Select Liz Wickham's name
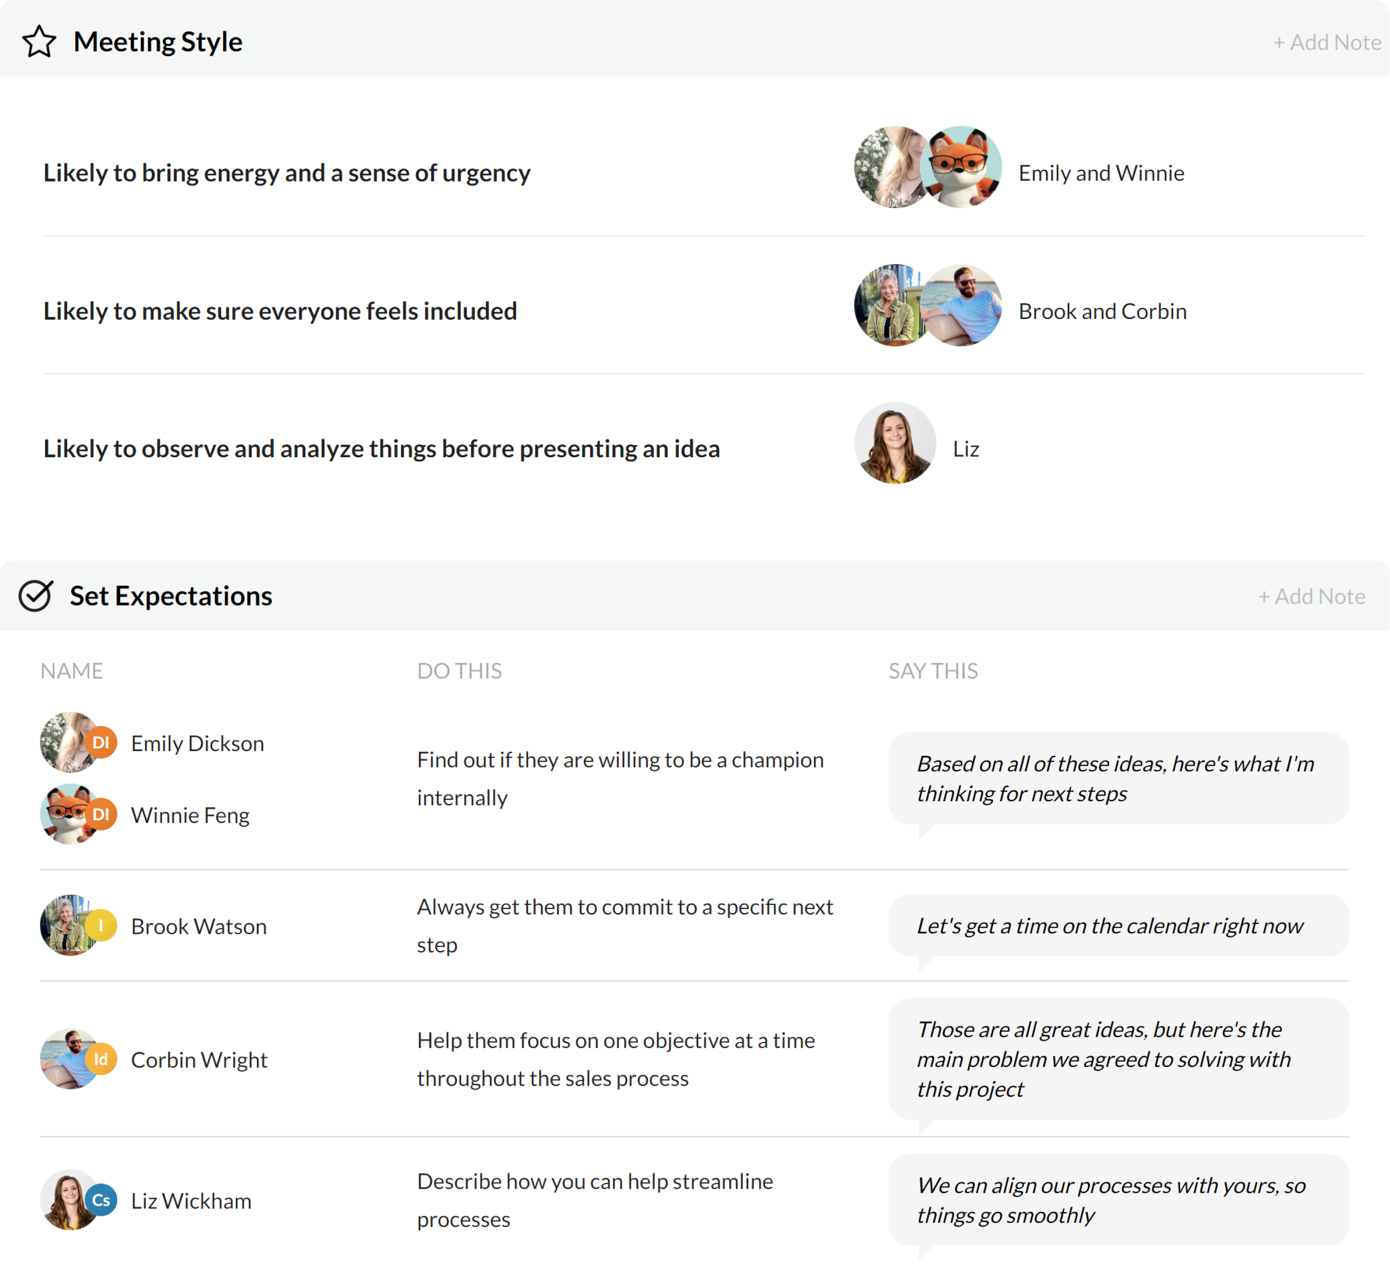Screen dimensions: 1390x1286 coord(191,1201)
